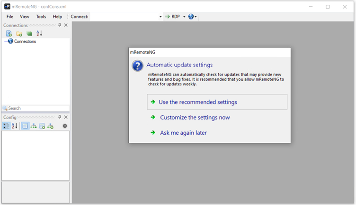Close the Connections panel
Image resolution: width=356 pixels, height=205 pixels.
pyautogui.click(x=66, y=25)
